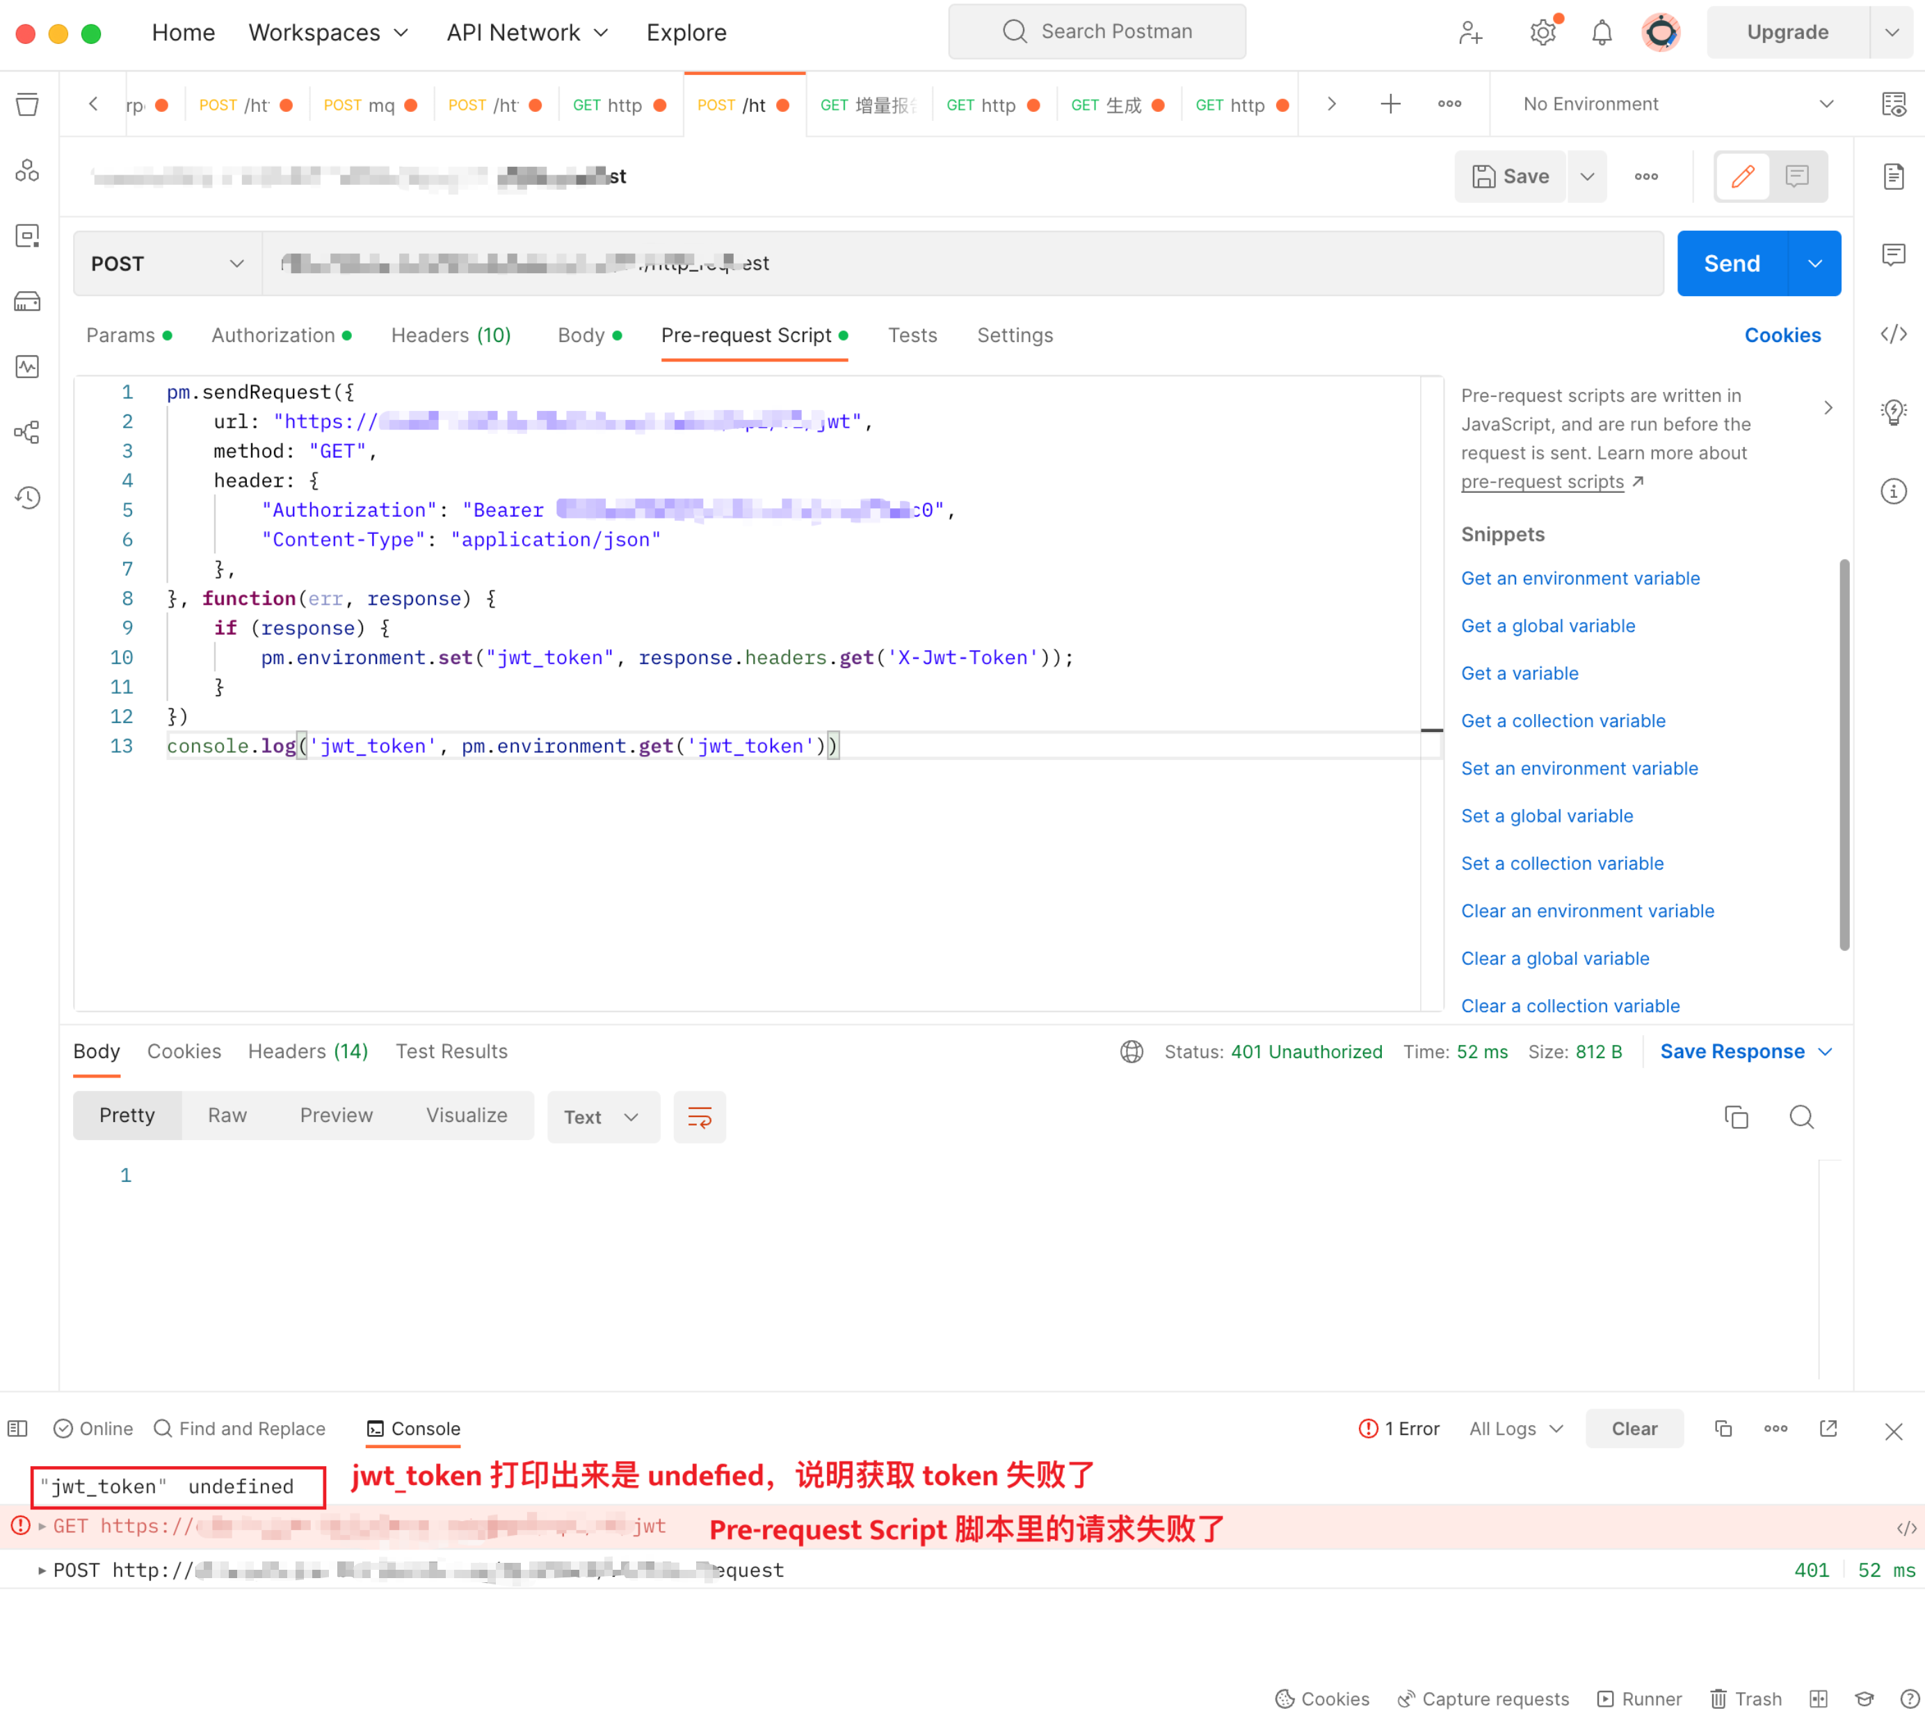This screenshot has height=1713, width=1925.
Task: Click the Send button
Action: point(1731,263)
